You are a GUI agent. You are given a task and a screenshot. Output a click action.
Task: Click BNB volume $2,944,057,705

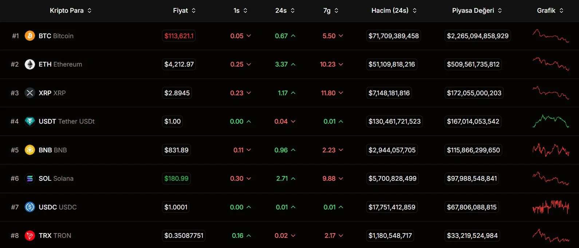(392, 150)
